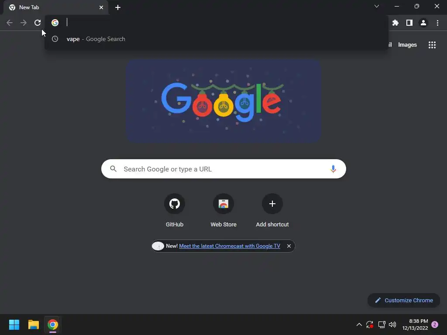Click the magnifier icon in search box
The height and width of the screenshot is (335, 447).
[113, 169]
